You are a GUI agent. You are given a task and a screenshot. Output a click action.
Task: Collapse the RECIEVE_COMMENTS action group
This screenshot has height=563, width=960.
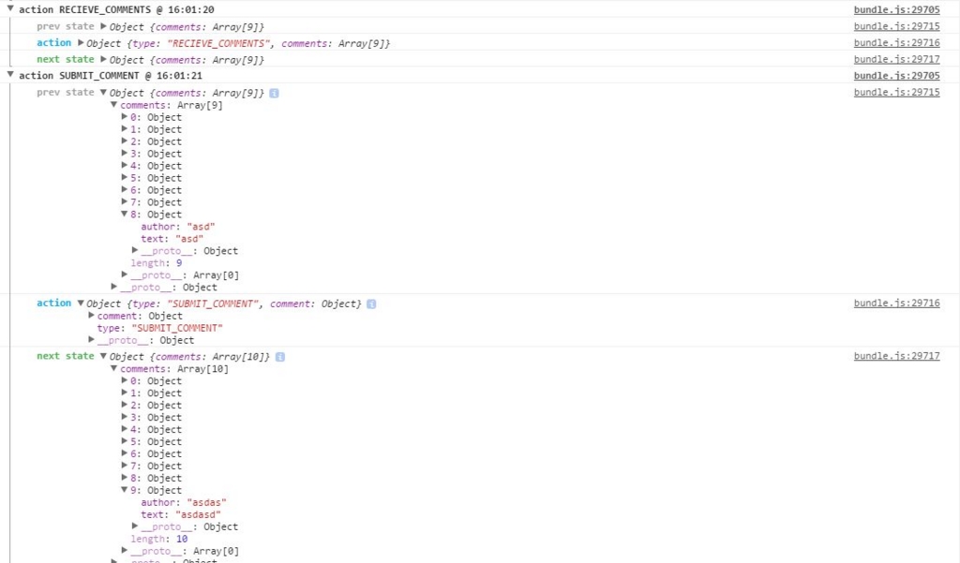point(10,8)
